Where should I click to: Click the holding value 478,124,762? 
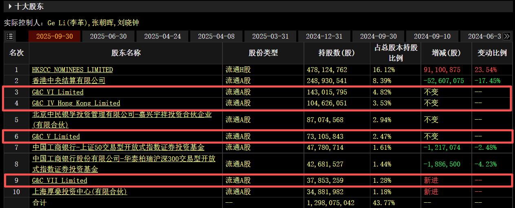pos(327,70)
